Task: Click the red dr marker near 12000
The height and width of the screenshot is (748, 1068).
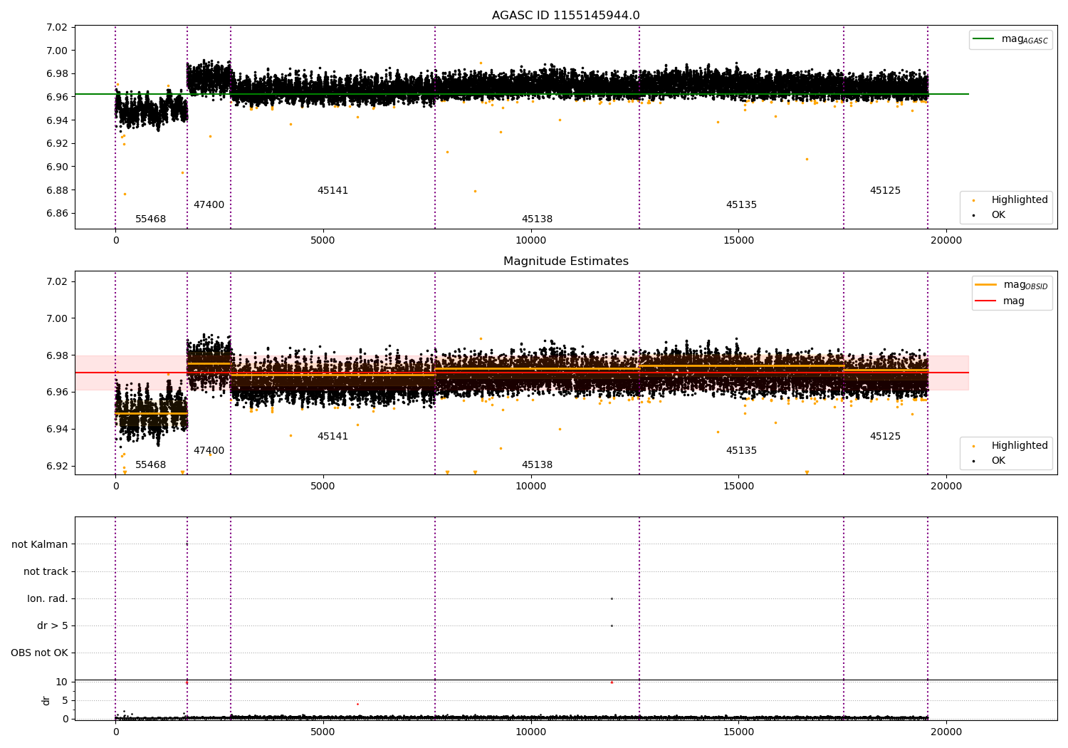Action: 612,682
